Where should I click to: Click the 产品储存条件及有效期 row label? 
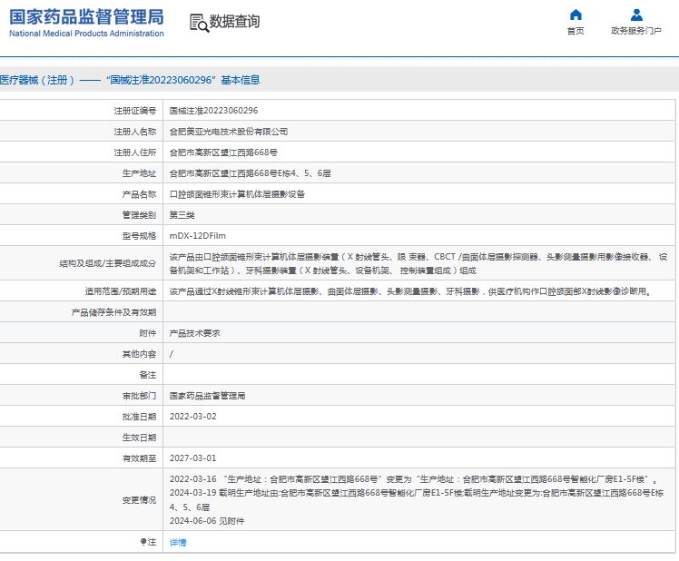(113, 312)
